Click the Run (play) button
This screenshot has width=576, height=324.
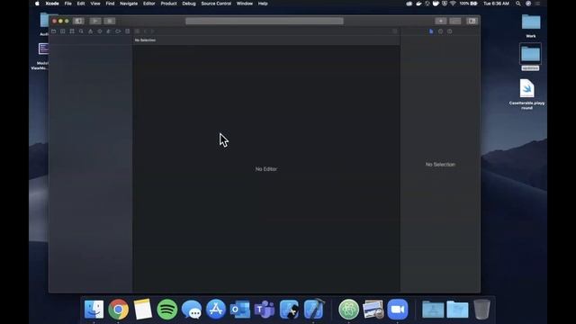click(x=95, y=21)
